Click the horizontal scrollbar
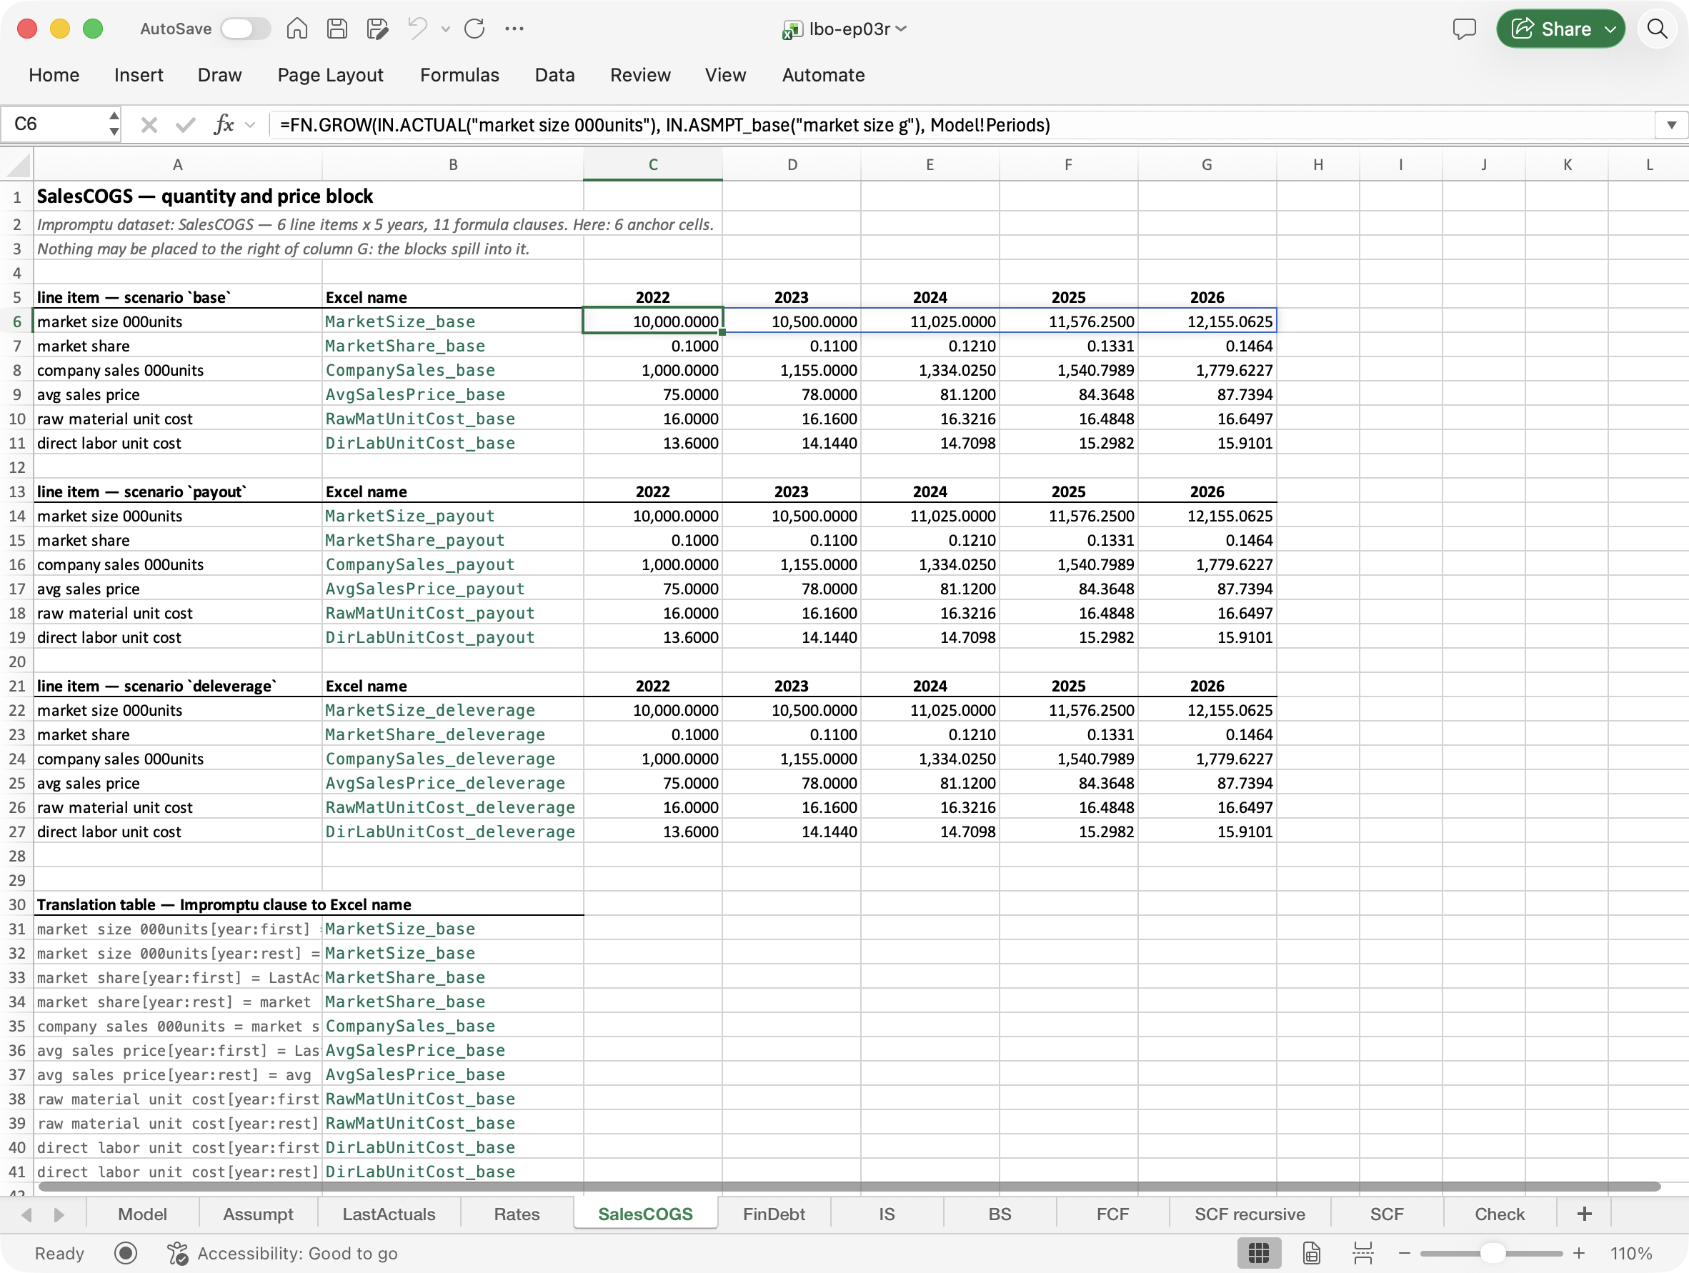Screen dimensions: 1689x1273 click(849, 1187)
